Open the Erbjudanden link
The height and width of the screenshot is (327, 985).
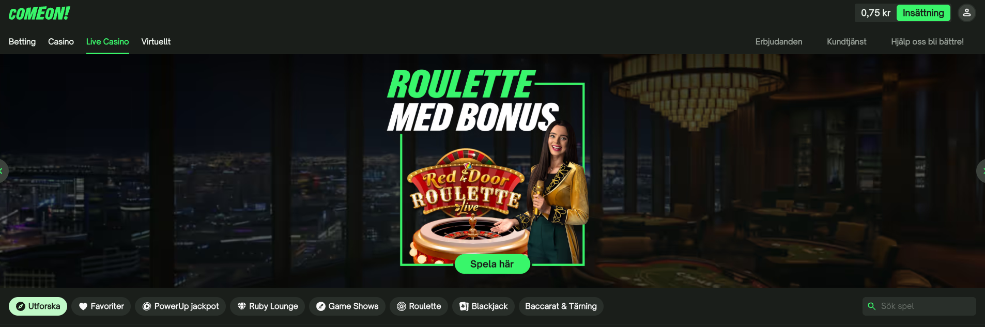tap(779, 42)
